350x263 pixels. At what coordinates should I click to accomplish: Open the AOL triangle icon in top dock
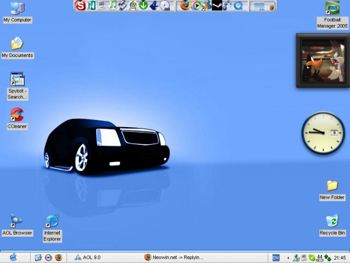(x=133, y=5)
